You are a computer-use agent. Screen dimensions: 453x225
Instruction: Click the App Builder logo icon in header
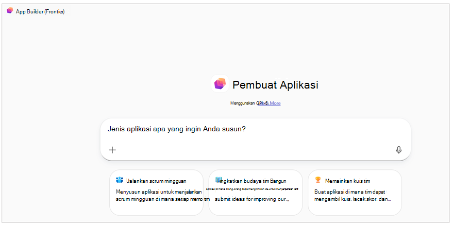(x=10, y=11)
